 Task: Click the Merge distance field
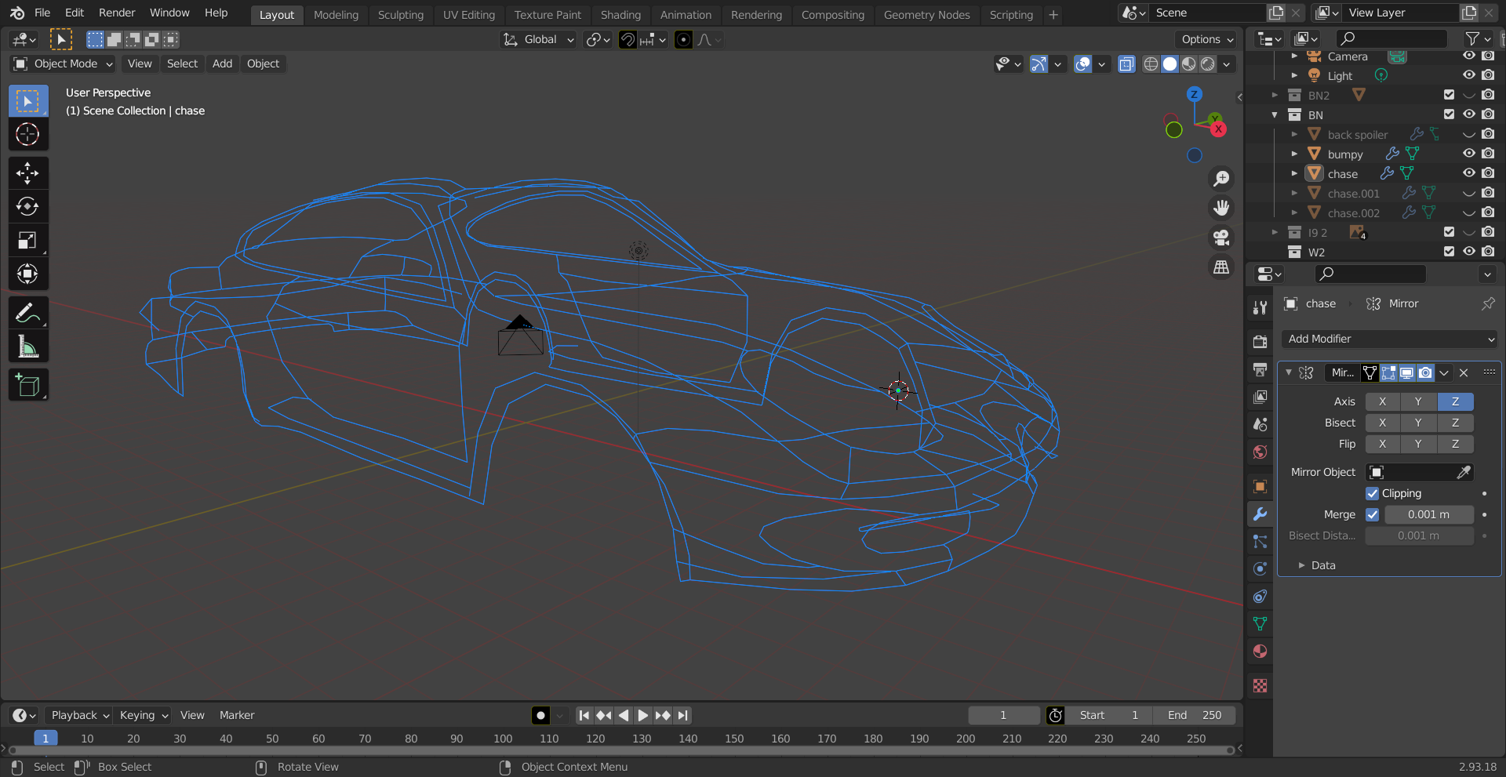click(1428, 514)
